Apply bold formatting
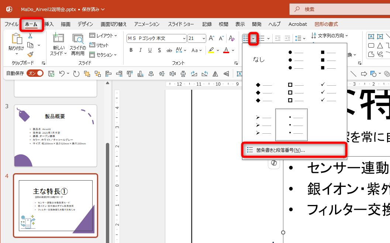The height and width of the screenshot is (243, 390). [131, 50]
